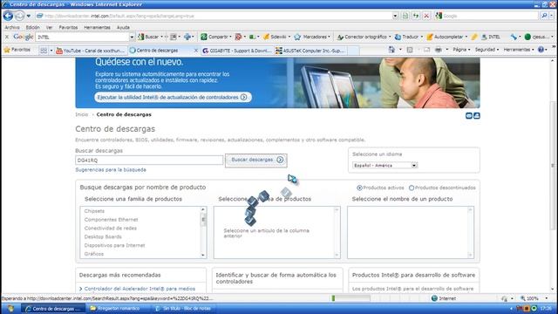Open the Quick Tabs grid icon

[x=44, y=51]
